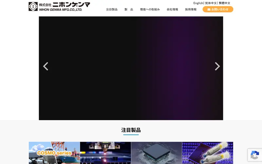Switch language to English
Viewport: 262px width, 164px height.
198,3
